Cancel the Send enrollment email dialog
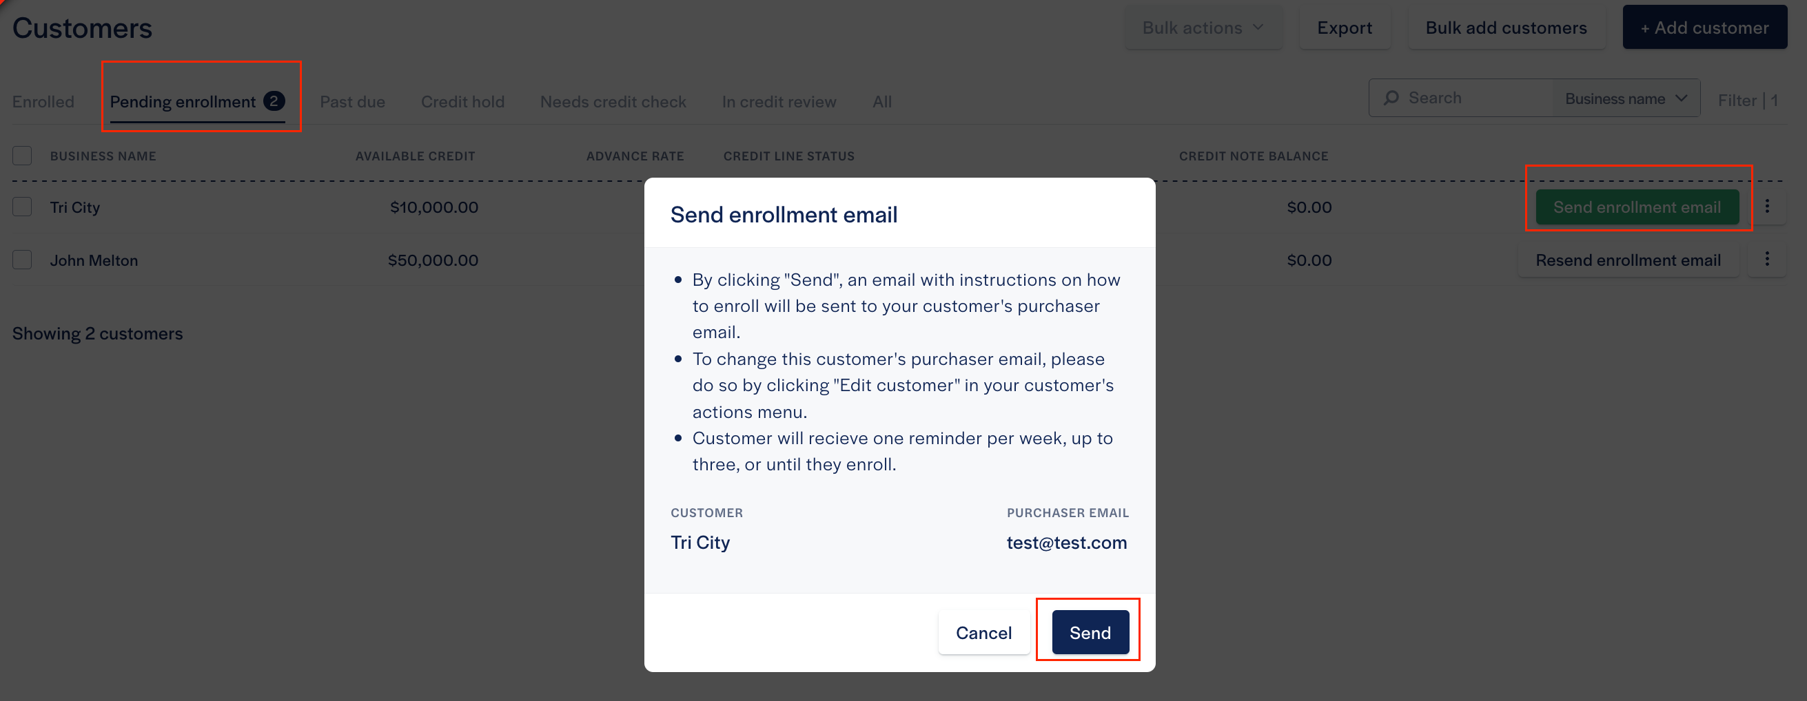The height and width of the screenshot is (701, 1807). pyautogui.click(x=983, y=631)
